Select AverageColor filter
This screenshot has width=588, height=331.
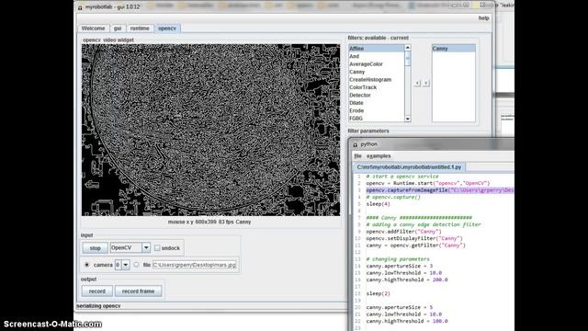(377, 64)
